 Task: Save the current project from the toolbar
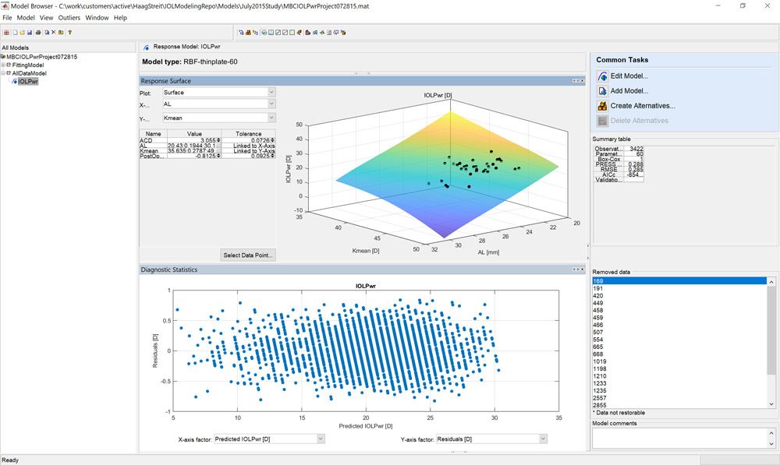(x=30, y=33)
